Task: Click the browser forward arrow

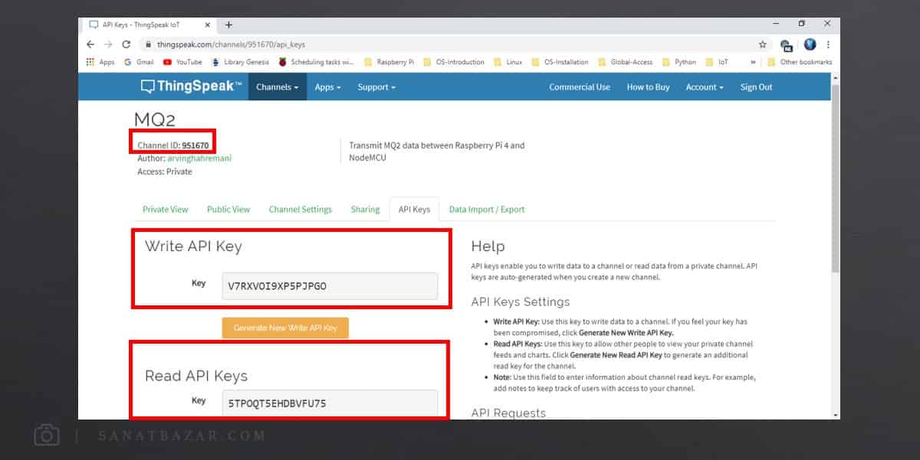Action: pyautogui.click(x=108, y=44)
